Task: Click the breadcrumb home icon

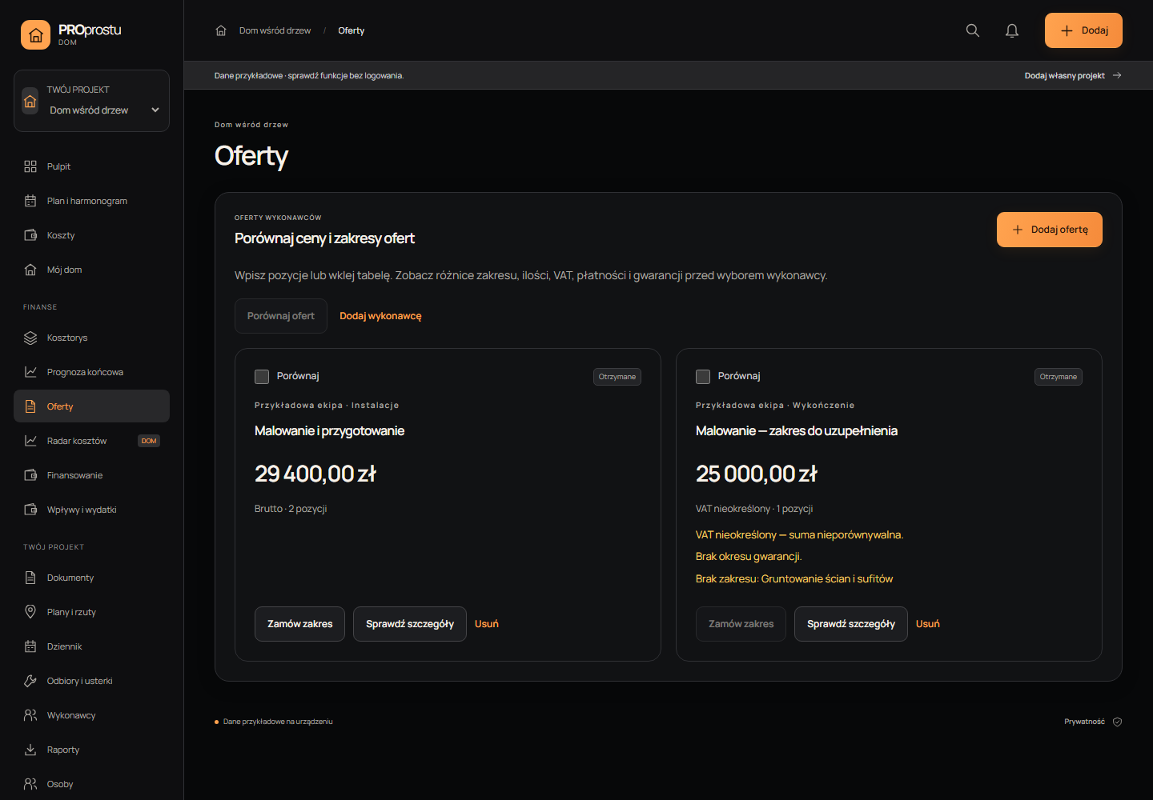Action: tap(221, 30)
